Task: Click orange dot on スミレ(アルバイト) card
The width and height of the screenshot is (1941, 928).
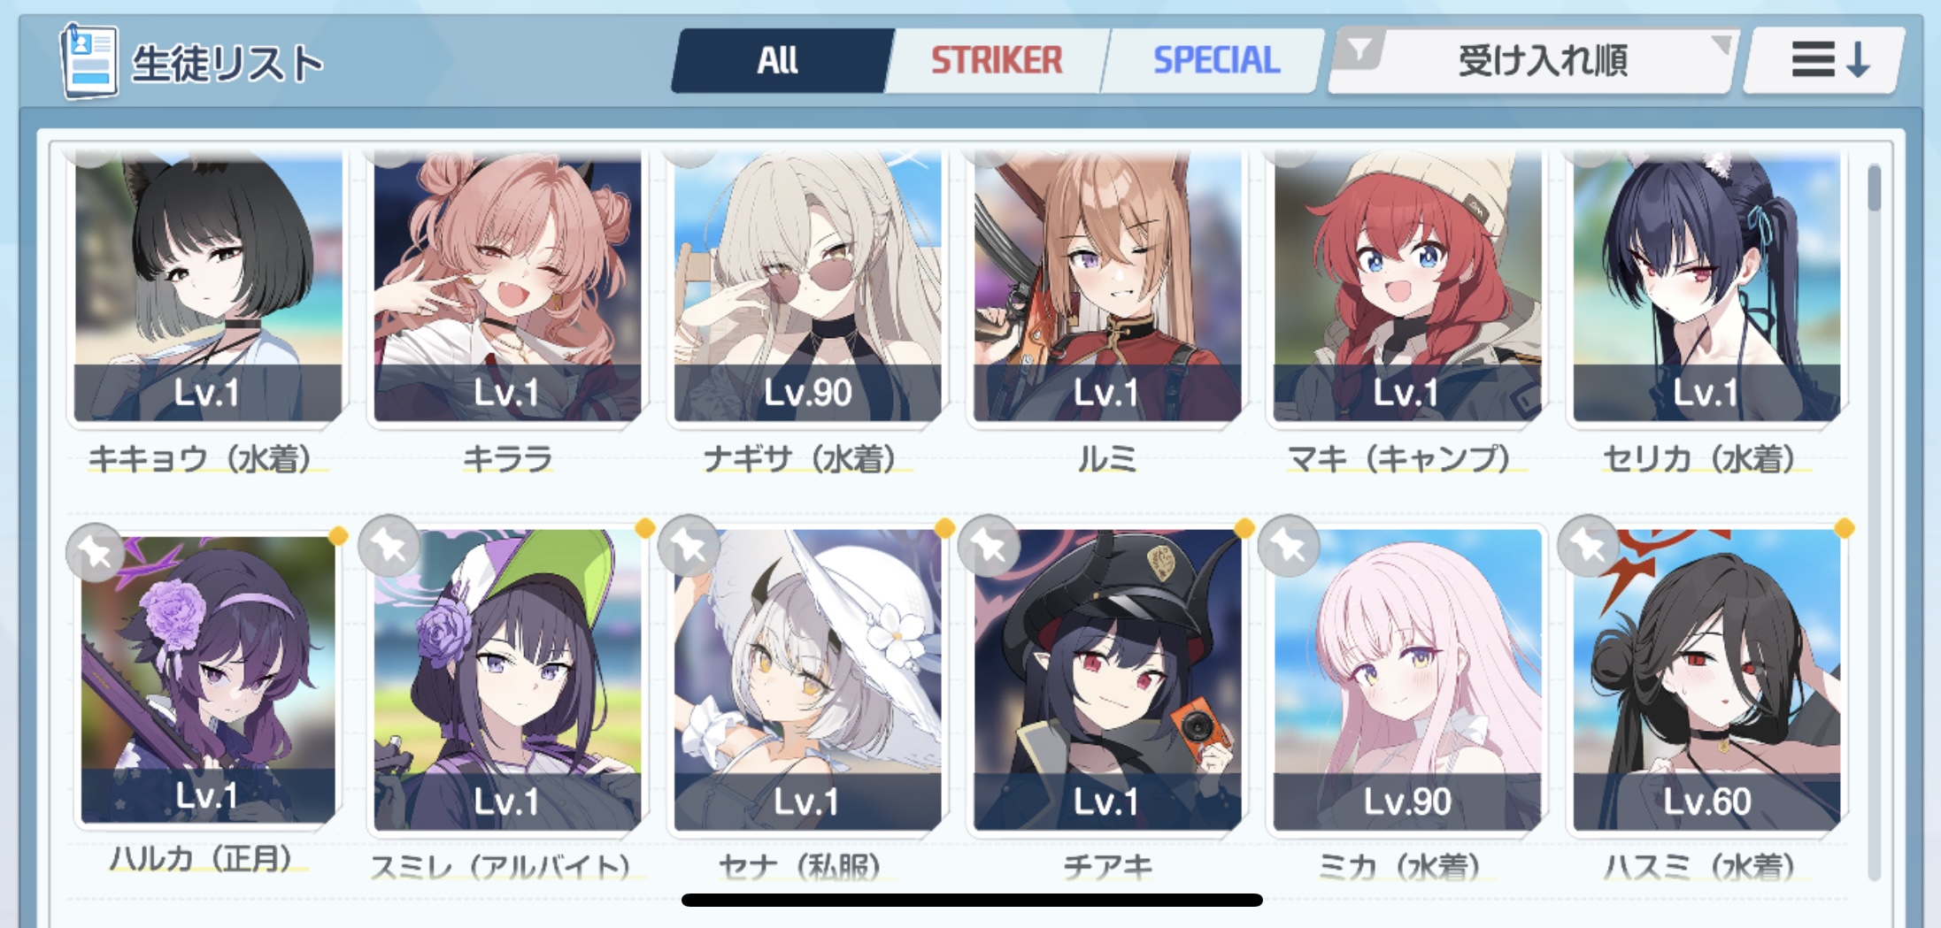Action: click(x=645, y=528)
